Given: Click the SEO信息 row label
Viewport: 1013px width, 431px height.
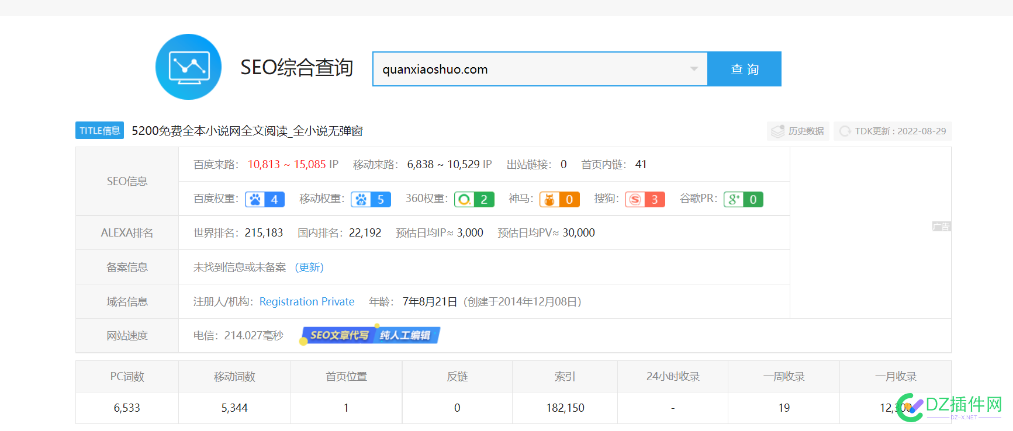Looking at the screenshot, I should (127, 181).
